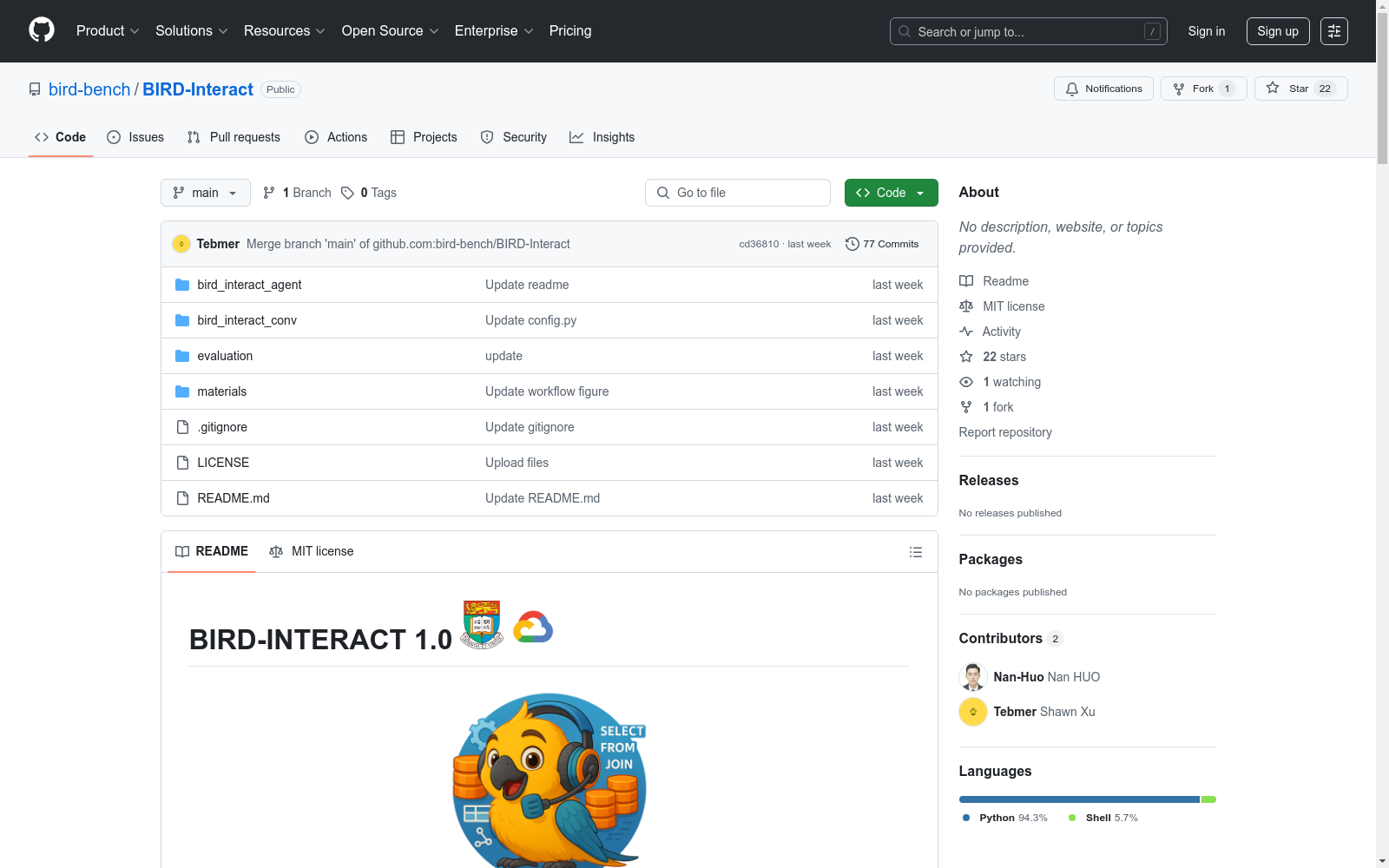Image resolution: width=1389 pixels, height=868 pixels.
Task: Expand the Solutions menu
Action: [192, 31]
